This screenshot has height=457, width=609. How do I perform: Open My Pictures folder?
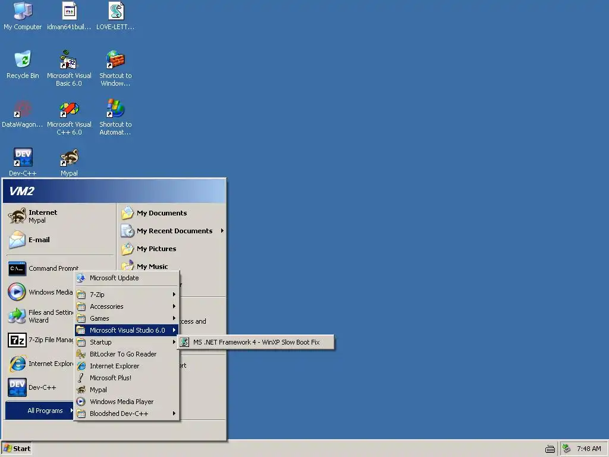pos(172,249)
